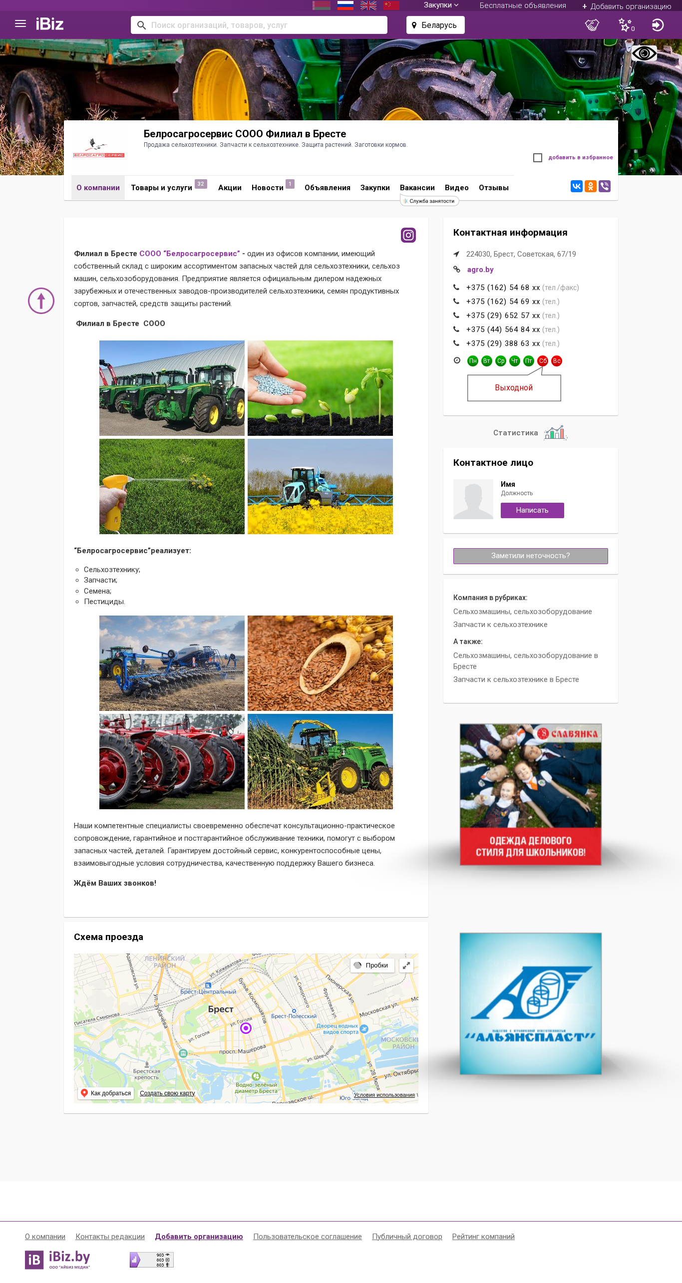The height and width of the screenshot is (1283, 682).
Task: Open the login icon in header
Action: pyautogui.click(x=658, y=25)
